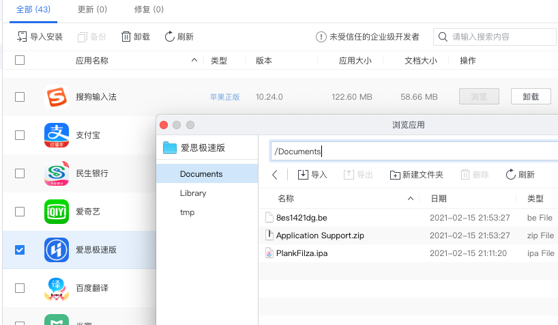This screenshot has height=325, width=558.
Task: Click the 刷新 refresh icon in the main toolbar
Action: 170,36
